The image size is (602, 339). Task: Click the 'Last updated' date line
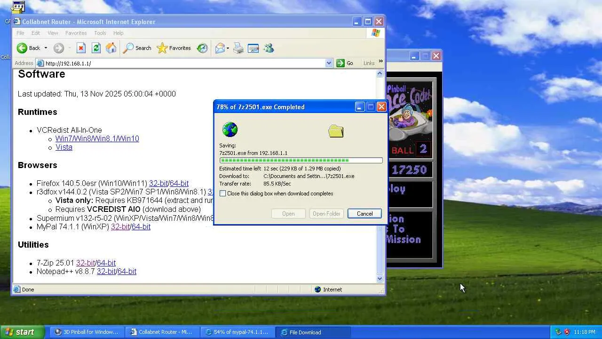[x=97, y=94]
